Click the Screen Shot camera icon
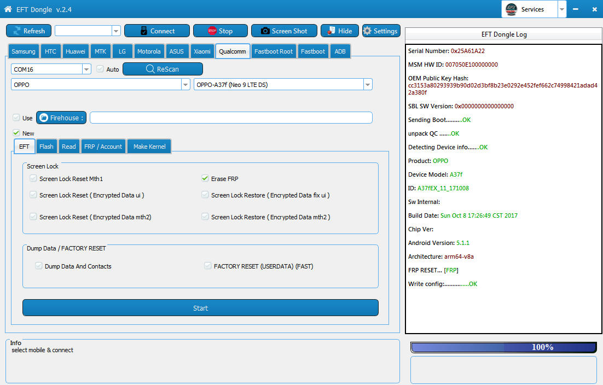Image resolution: width=603 pixels, height=385 pixels. click(x=265, y=31)
